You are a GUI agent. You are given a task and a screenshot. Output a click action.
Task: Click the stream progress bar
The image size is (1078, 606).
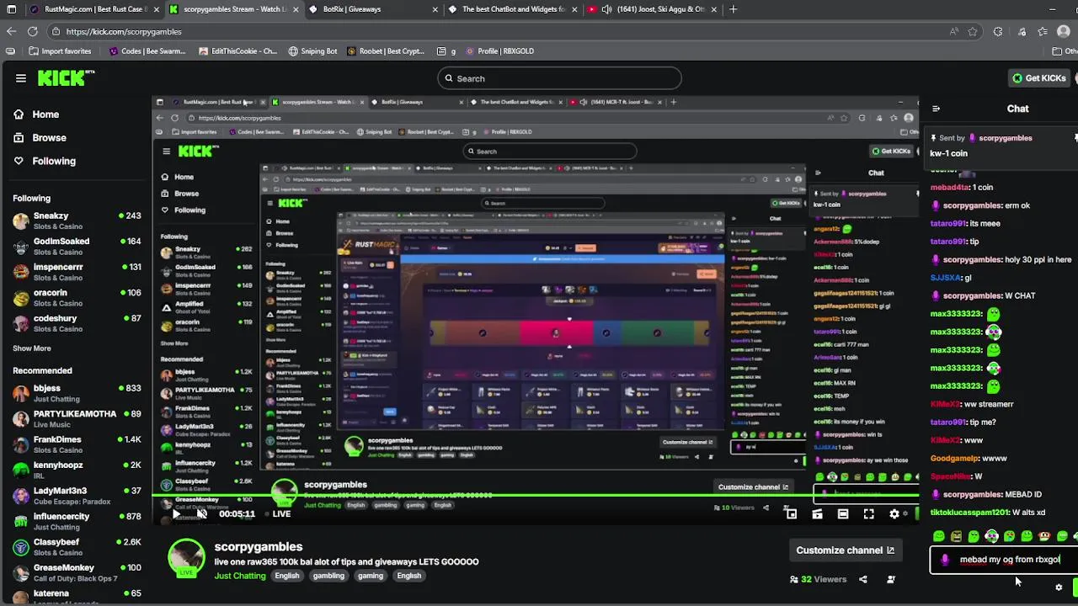535,497
